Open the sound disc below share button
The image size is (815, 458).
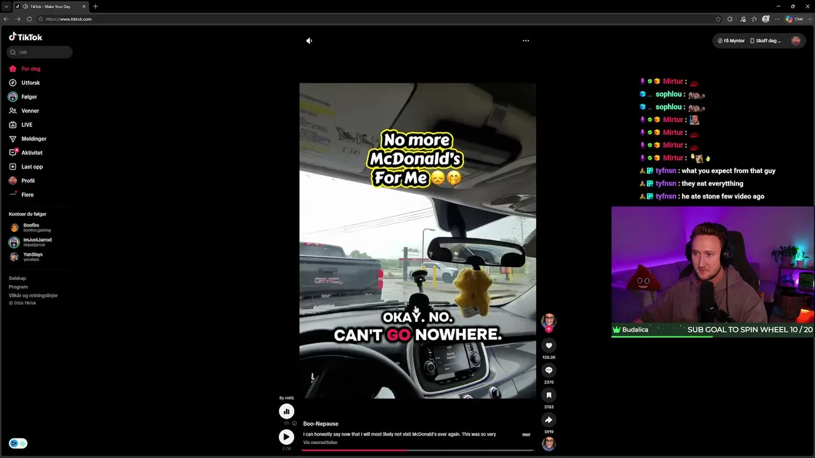coord(548,443)
